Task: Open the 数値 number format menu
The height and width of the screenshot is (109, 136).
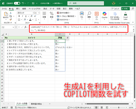Action: point(52,15)
